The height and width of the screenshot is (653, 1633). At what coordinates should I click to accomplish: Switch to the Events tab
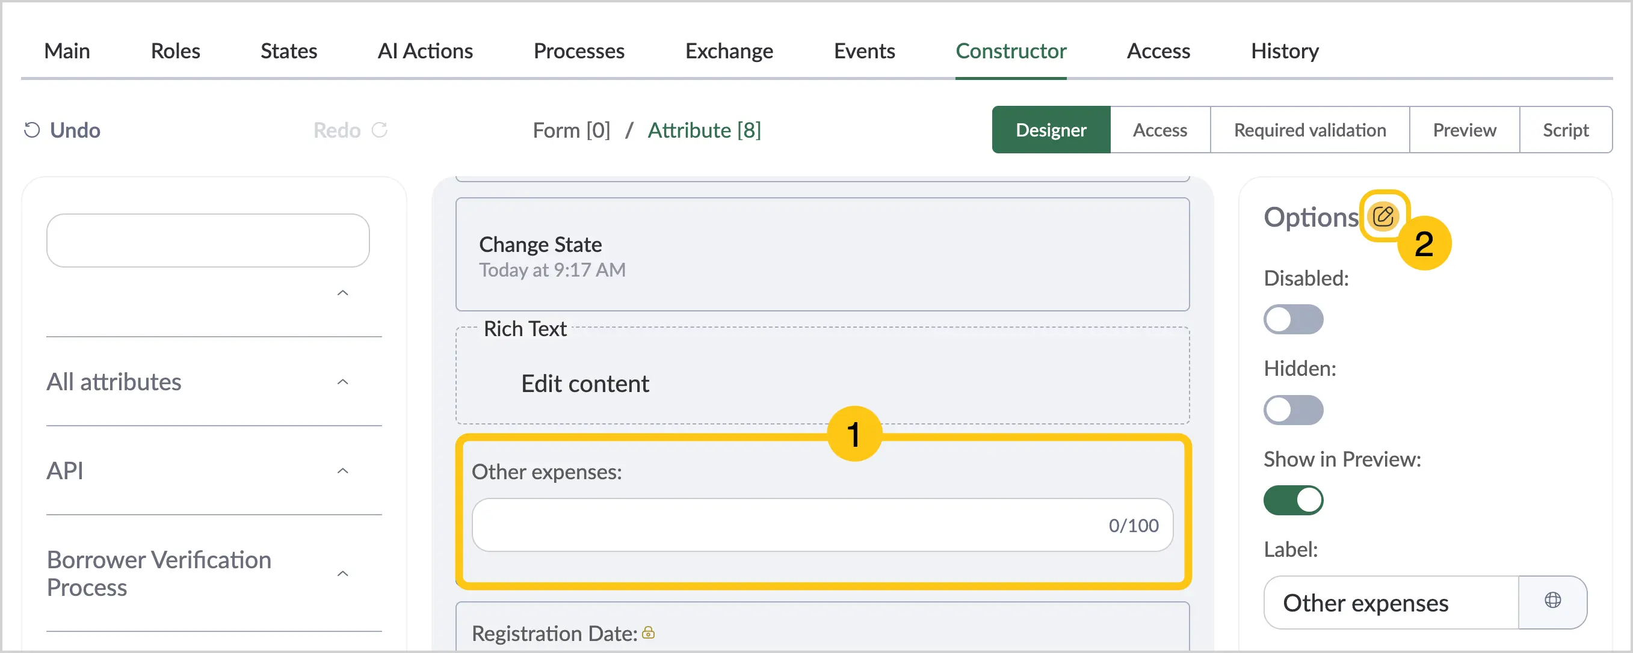point(865,51)
